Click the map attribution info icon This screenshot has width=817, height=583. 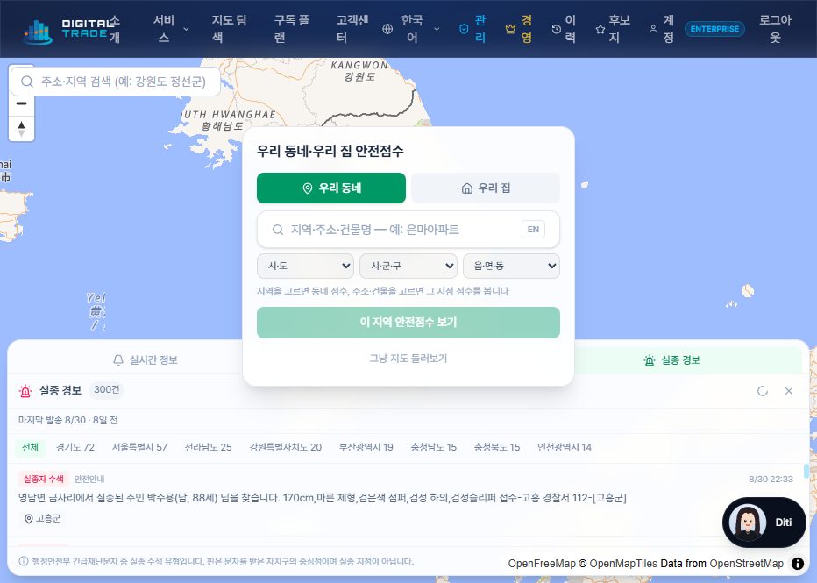pos(797,563)
